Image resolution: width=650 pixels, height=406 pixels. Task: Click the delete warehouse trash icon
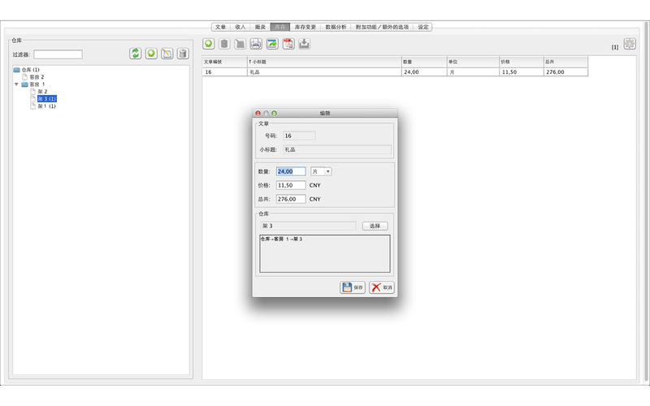point(183,54)
